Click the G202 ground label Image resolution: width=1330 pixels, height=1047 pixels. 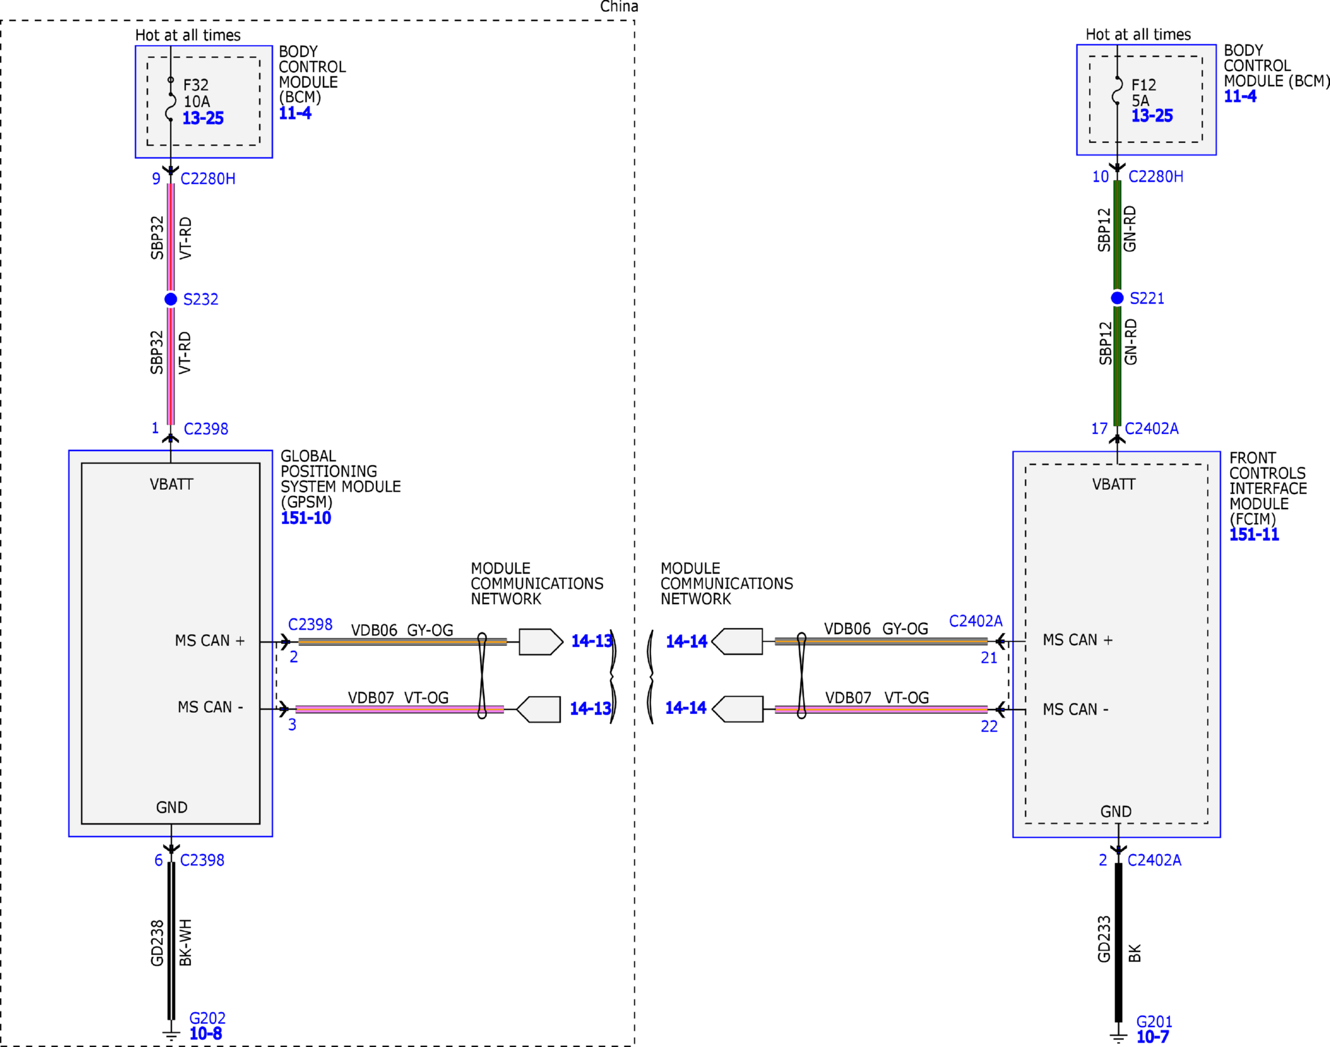click(207, 1018)
